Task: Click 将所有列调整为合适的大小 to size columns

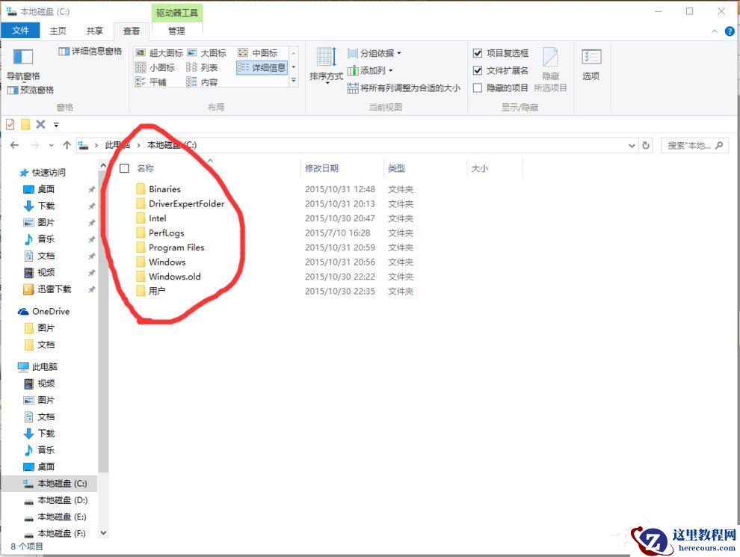Action: click(x=417, y=88)
